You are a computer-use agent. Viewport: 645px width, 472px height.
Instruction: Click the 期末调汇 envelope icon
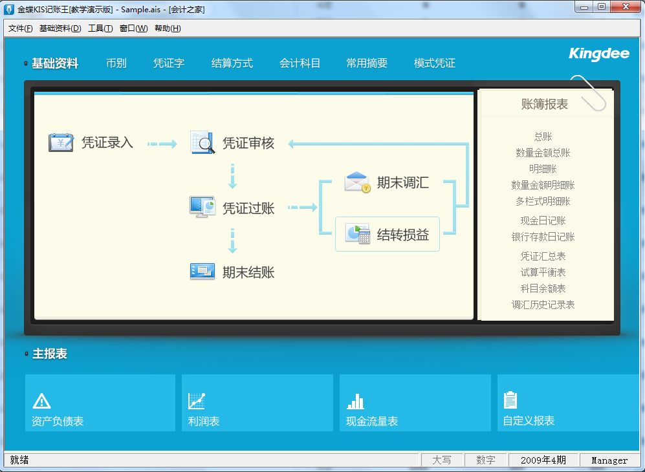(x=357, y=182)
